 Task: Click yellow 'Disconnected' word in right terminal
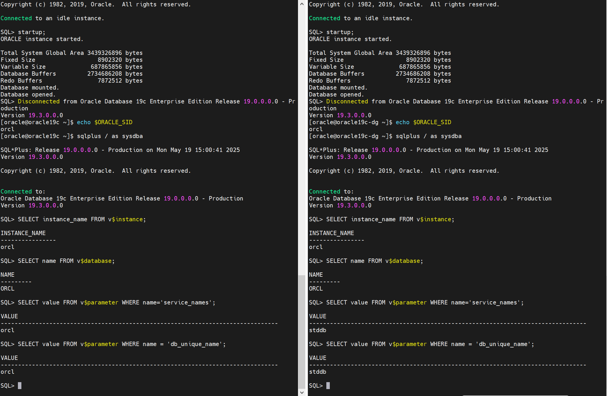point(347,101)
